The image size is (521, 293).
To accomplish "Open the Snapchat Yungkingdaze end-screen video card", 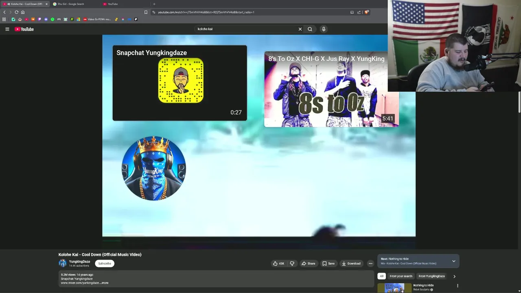I will coord(180,83).
